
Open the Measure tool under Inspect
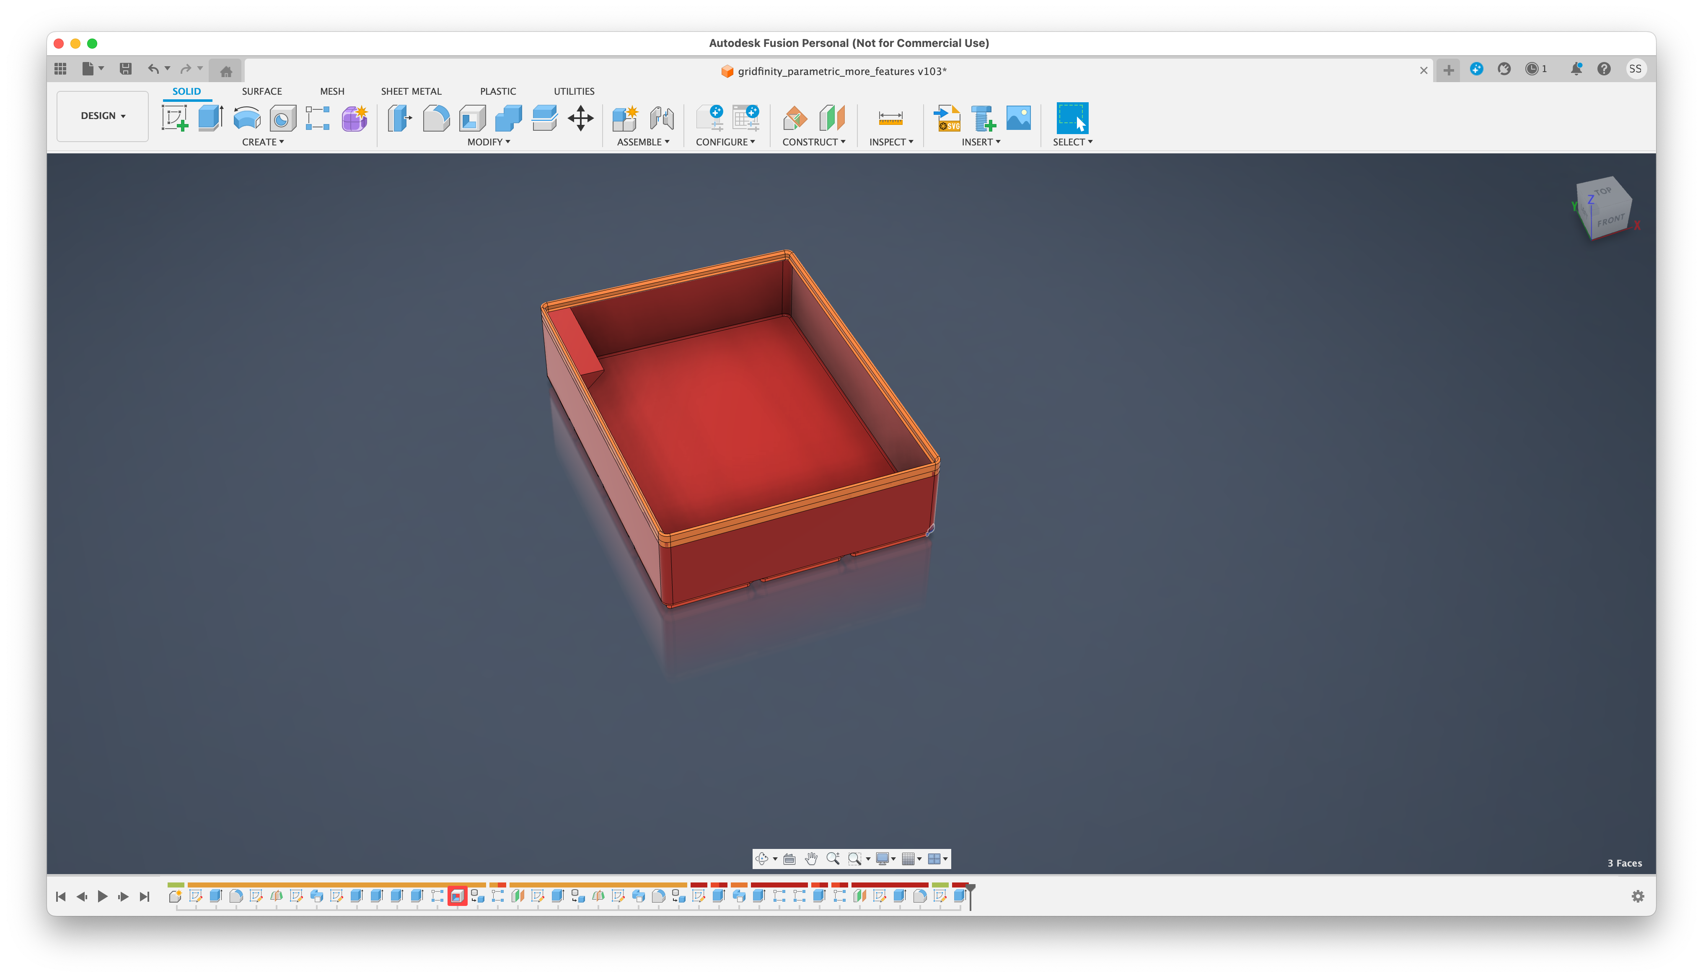(891, 118)
